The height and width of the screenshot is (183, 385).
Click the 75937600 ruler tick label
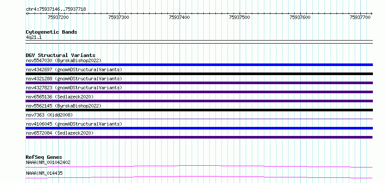(x=300, y=17)
